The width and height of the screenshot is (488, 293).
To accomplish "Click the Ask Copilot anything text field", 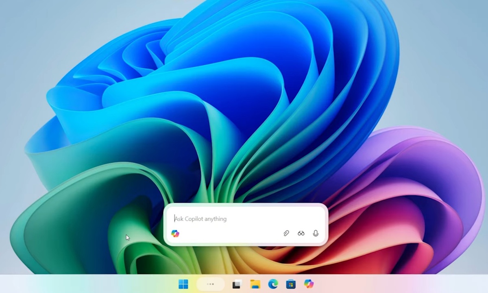I will [x=246, y=219].
